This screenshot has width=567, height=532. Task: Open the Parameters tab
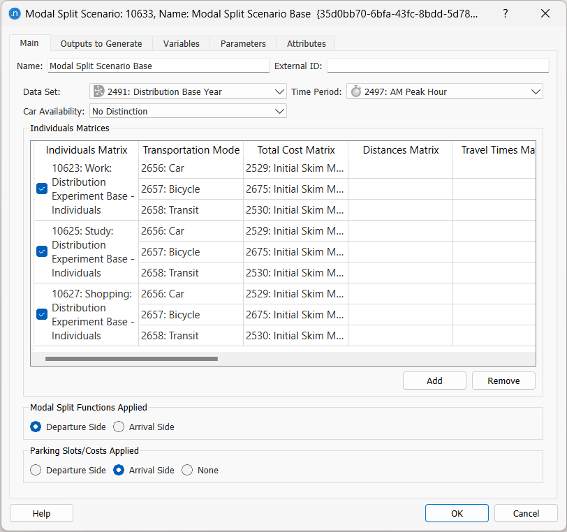(242, 43)
